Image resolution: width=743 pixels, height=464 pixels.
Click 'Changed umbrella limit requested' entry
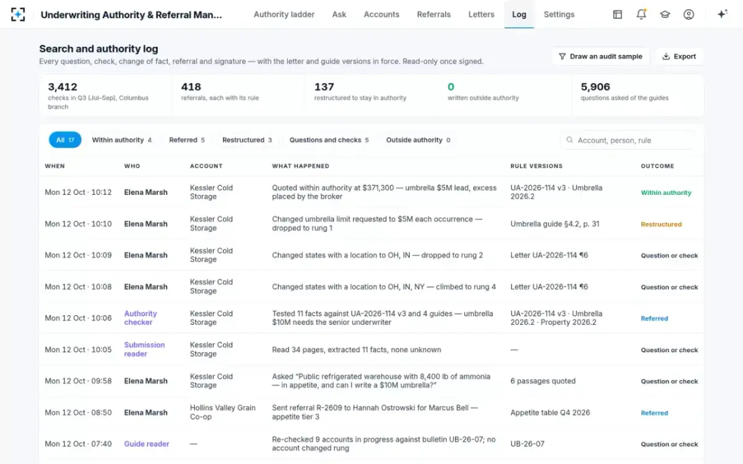pyautogui.click(x=377, y=223)
